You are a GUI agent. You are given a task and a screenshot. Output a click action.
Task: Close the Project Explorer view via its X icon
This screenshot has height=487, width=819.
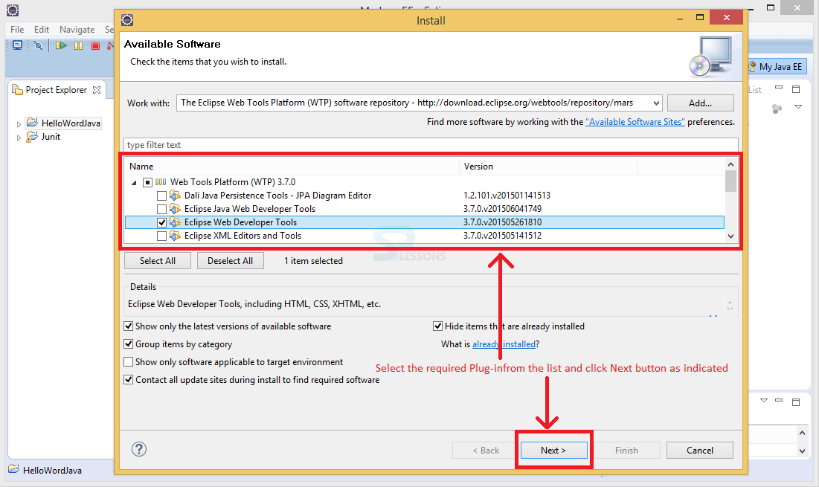(x=97, y=90)
